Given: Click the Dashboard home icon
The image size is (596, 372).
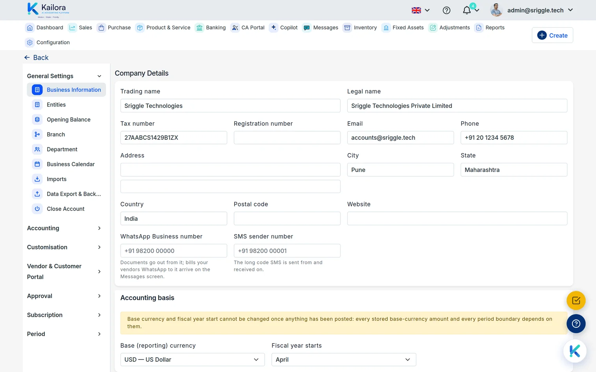Looking at the screenshot, I should (x=30, y=28).
